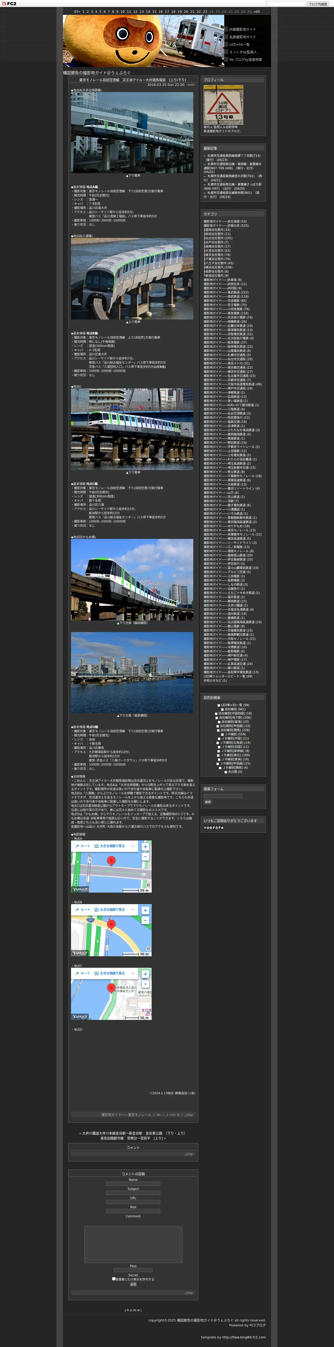Zoom in on the 地点B map
Viewport: 334px width, 1347px height.
145,910
